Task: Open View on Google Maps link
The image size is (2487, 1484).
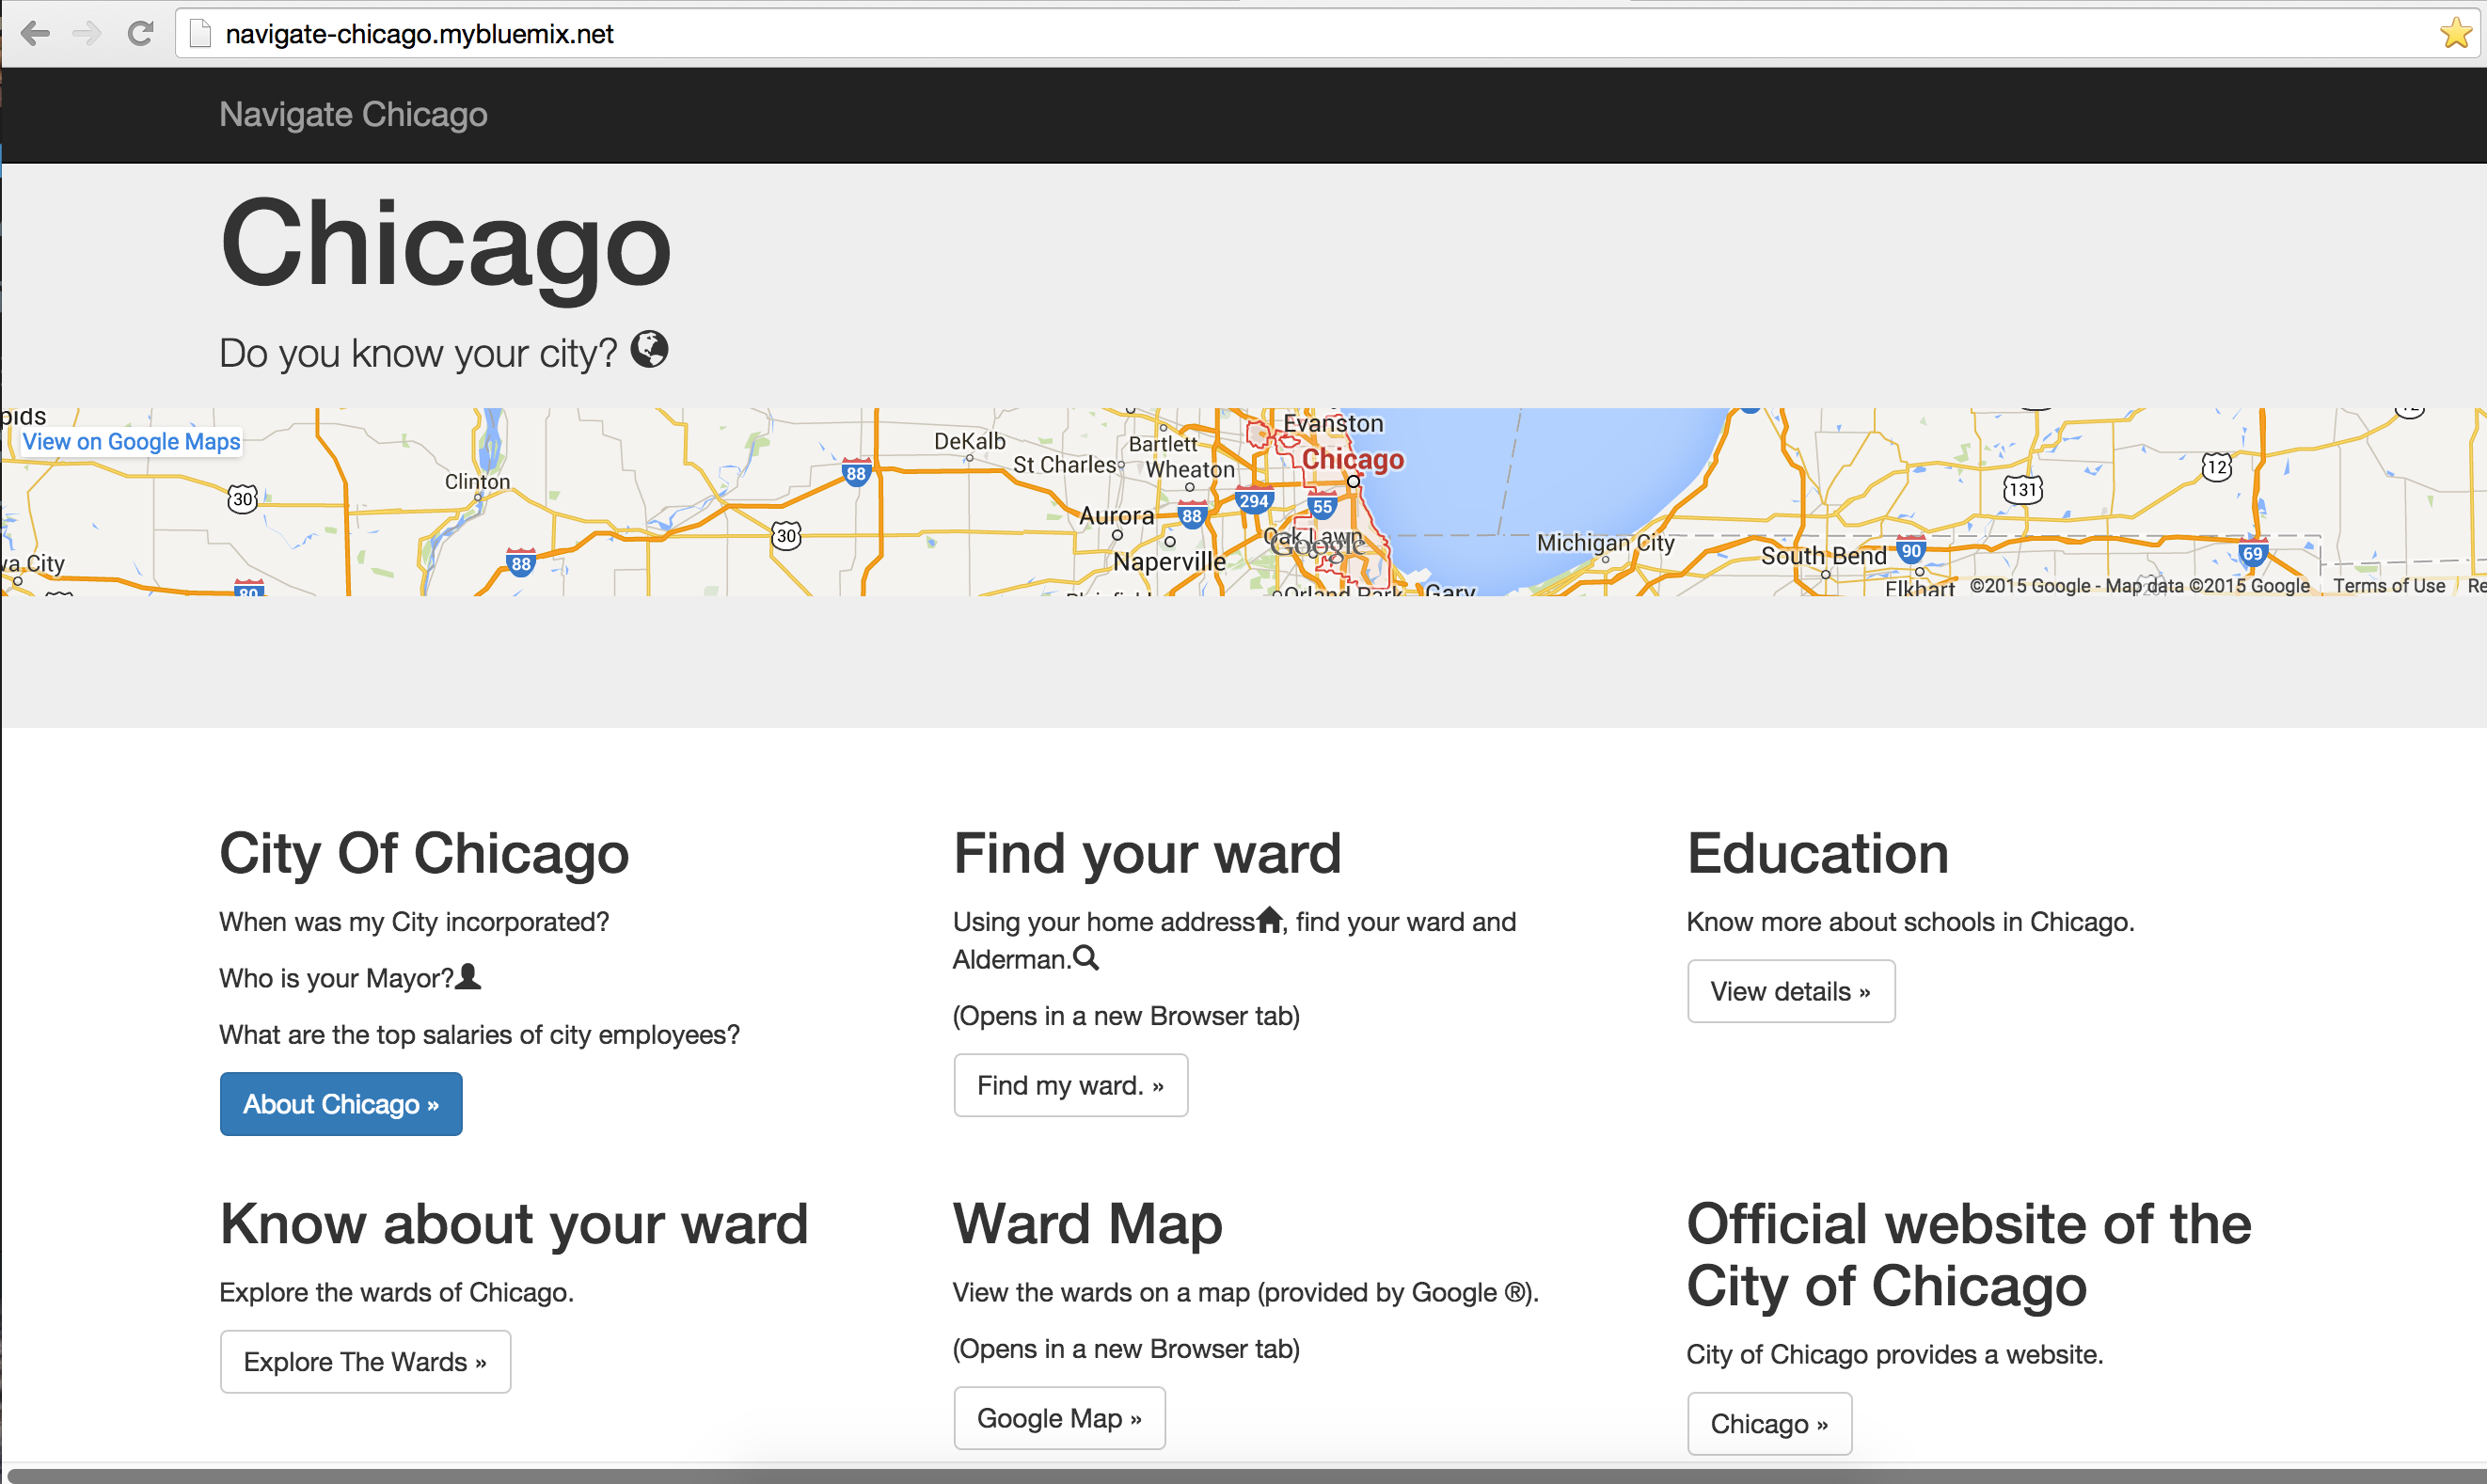Action: pyautogui.click(x=131, y=441)
